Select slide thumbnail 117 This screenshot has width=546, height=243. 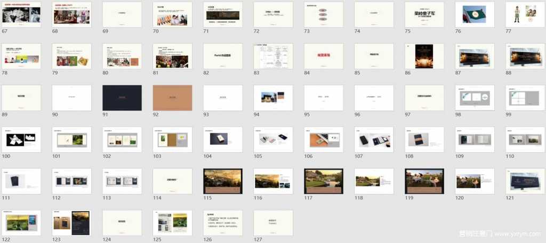324,181
